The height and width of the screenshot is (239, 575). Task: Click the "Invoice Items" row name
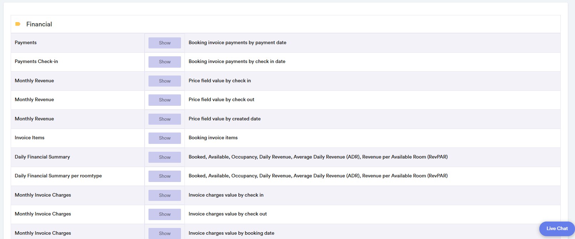click(x=30, y=137)
